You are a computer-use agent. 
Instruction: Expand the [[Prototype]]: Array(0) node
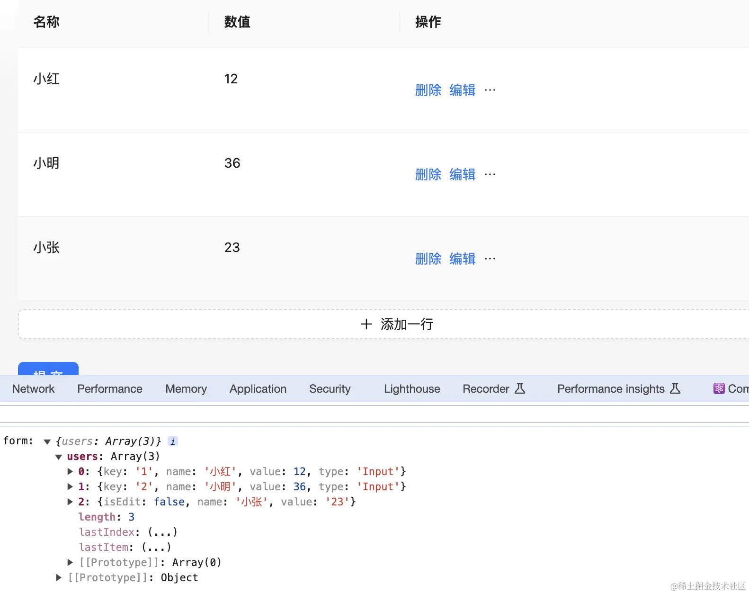tap(70, 563)
